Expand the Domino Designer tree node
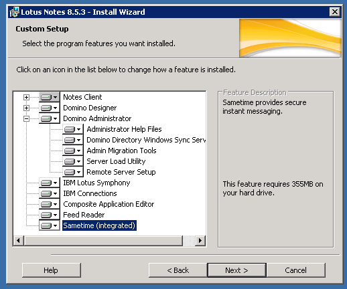The height and width of the screenshot is (289, 347). tap(26, 108)
